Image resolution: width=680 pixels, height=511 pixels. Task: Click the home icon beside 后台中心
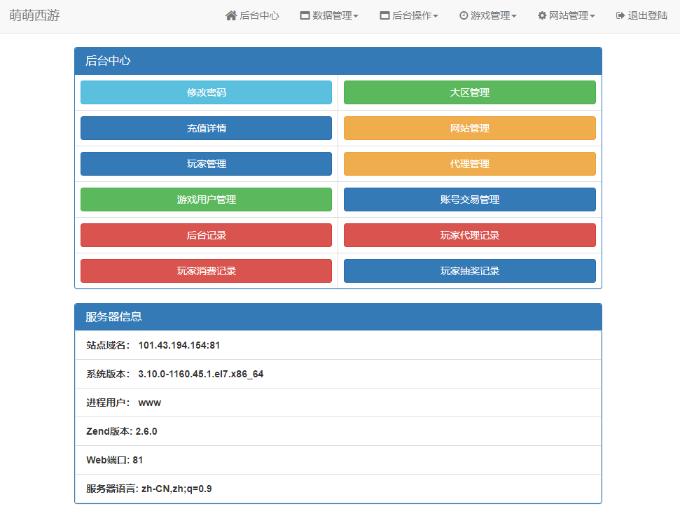click(x=230, y=15)
